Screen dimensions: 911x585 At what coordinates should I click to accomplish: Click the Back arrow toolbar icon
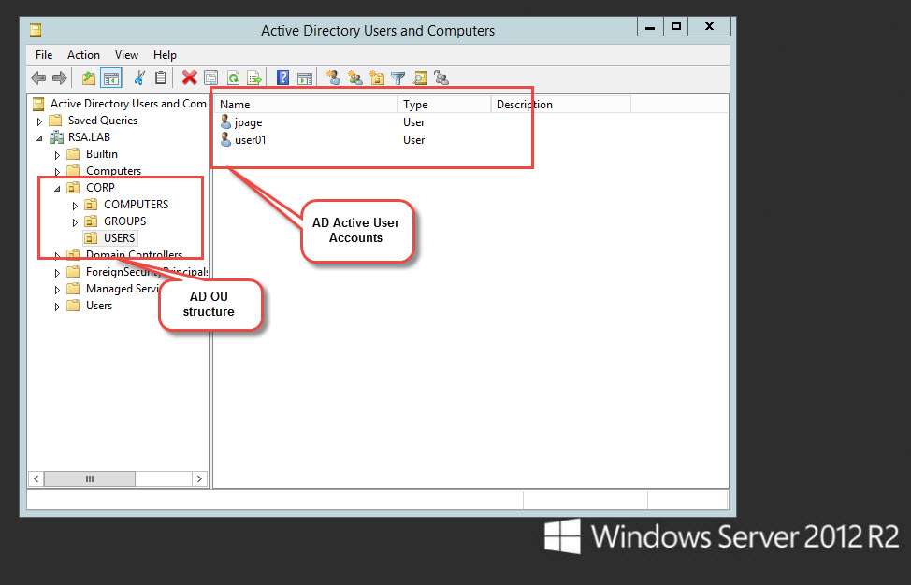pos(38,78)
